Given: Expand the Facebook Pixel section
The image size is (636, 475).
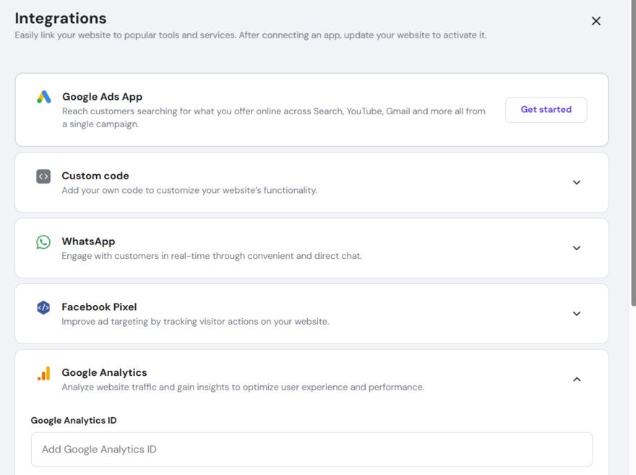Looking at the screenshot, I should click(577, 314).
